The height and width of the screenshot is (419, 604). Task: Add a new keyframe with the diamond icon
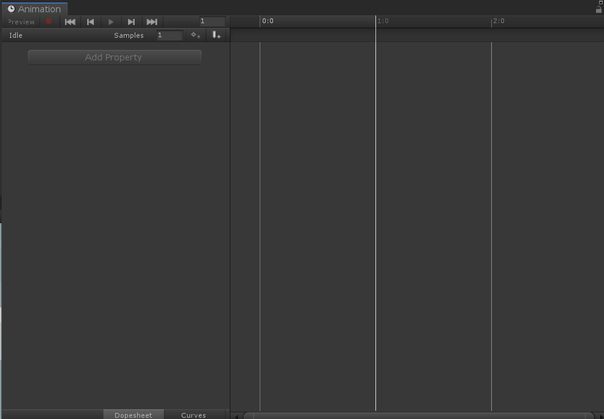pos(195,35)
